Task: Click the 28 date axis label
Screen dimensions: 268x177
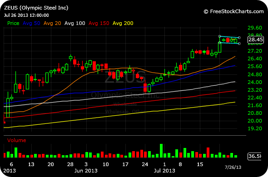Action: click(x=70, y=164)
